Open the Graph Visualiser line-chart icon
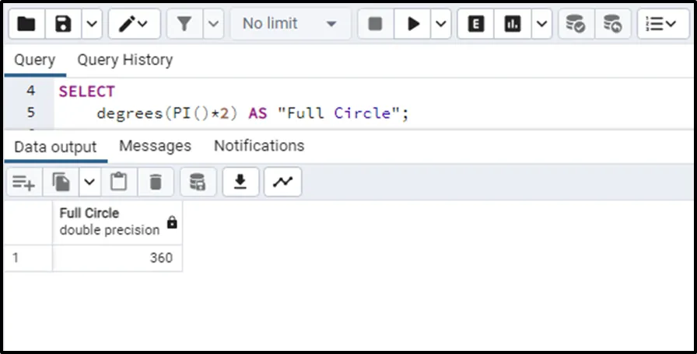The image size is (697, 354). [x=282, y=182]
